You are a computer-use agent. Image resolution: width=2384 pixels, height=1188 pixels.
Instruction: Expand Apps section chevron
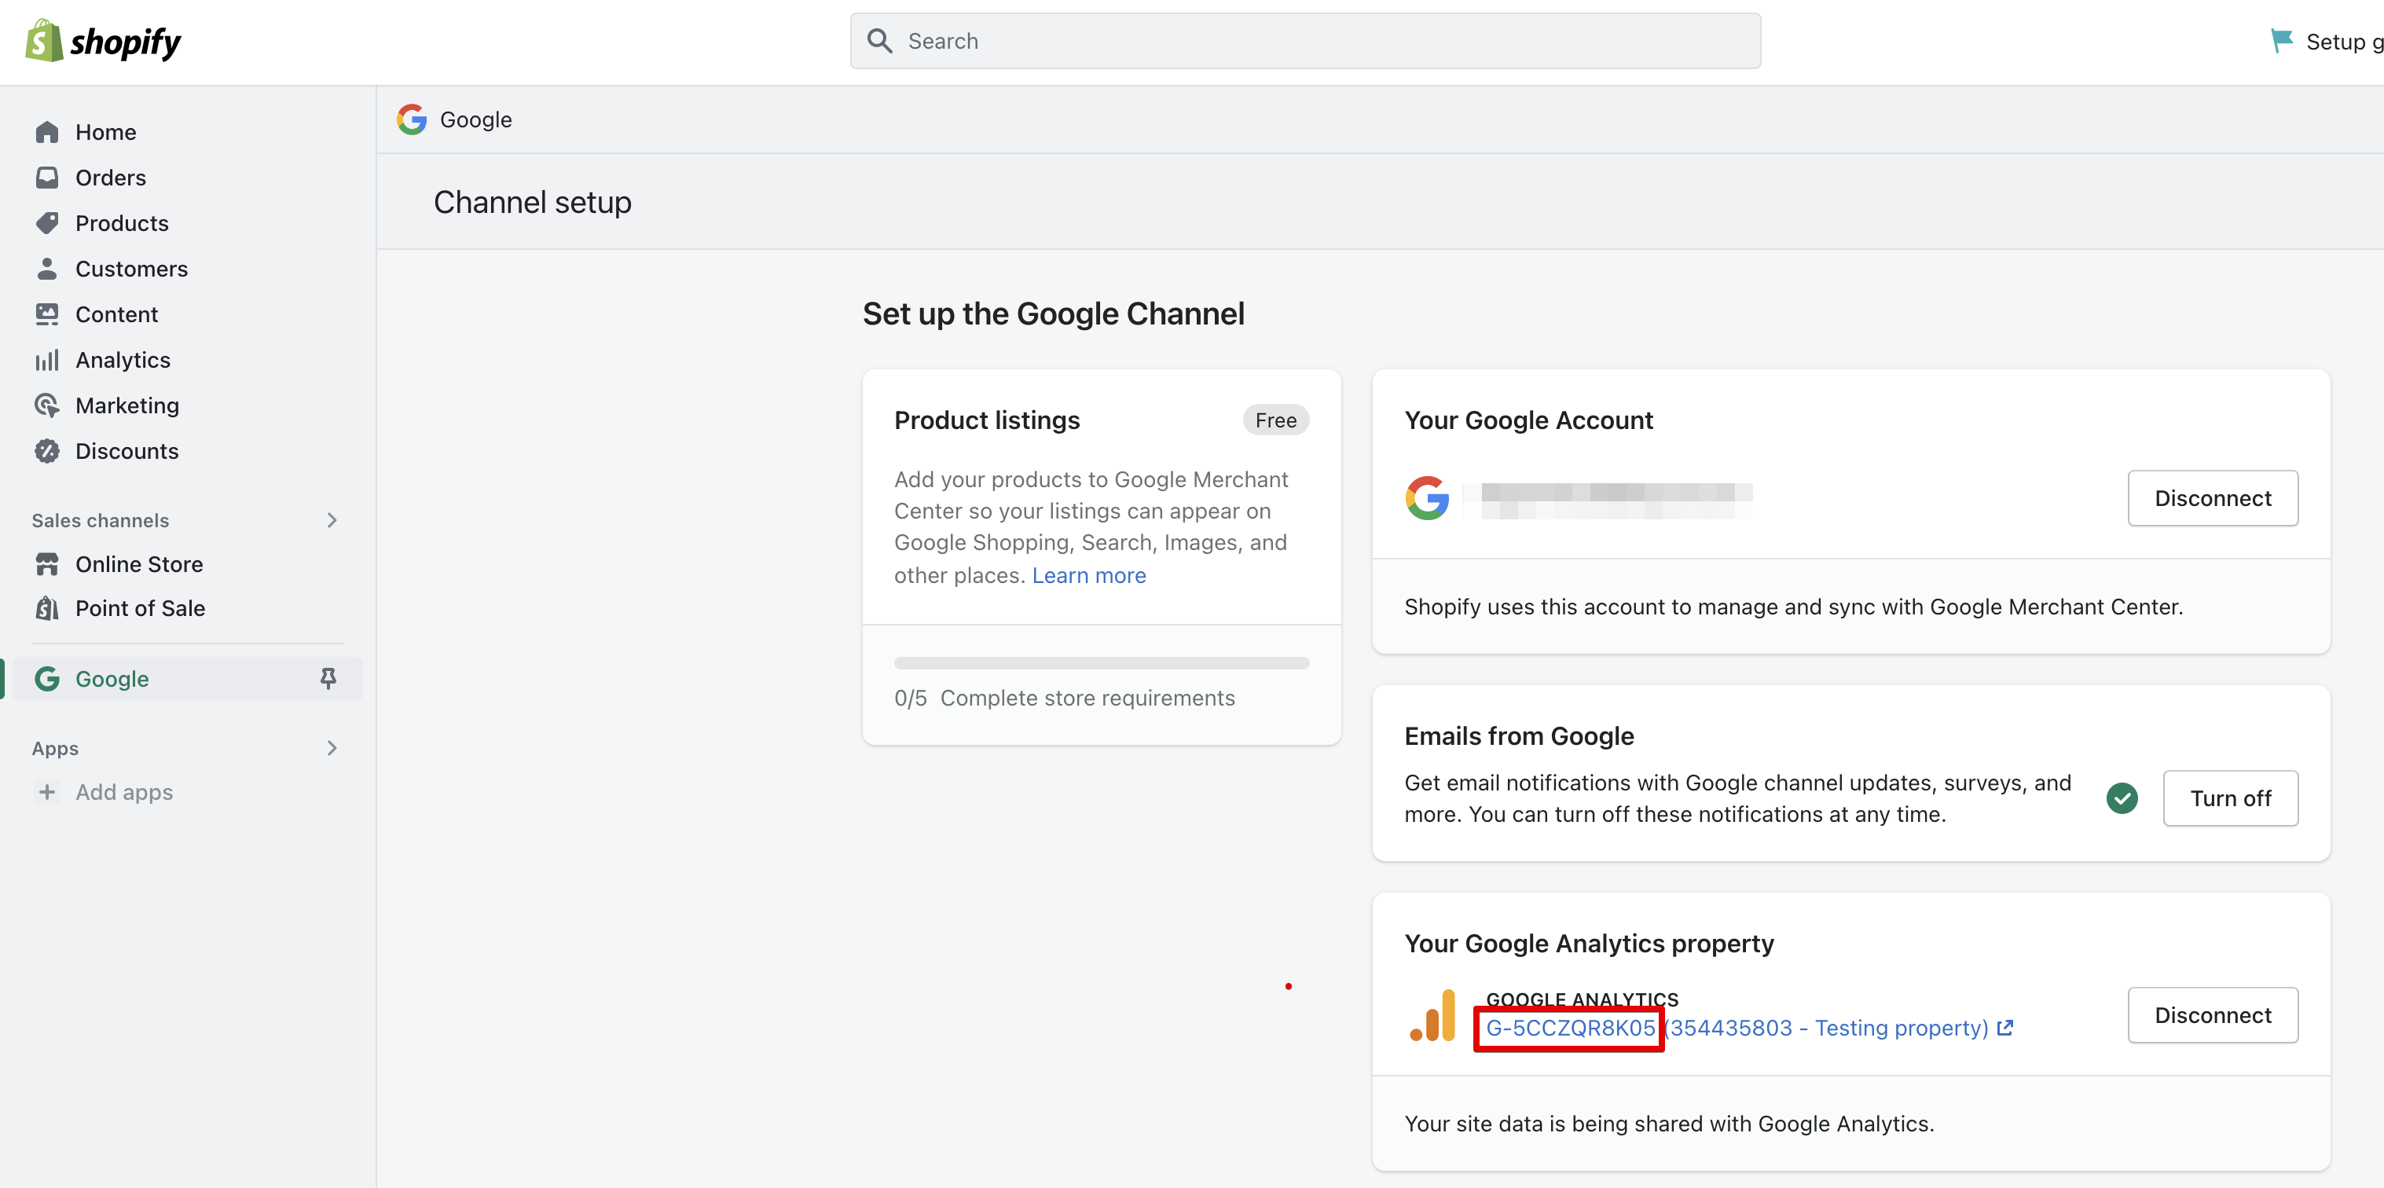[332, 747]
